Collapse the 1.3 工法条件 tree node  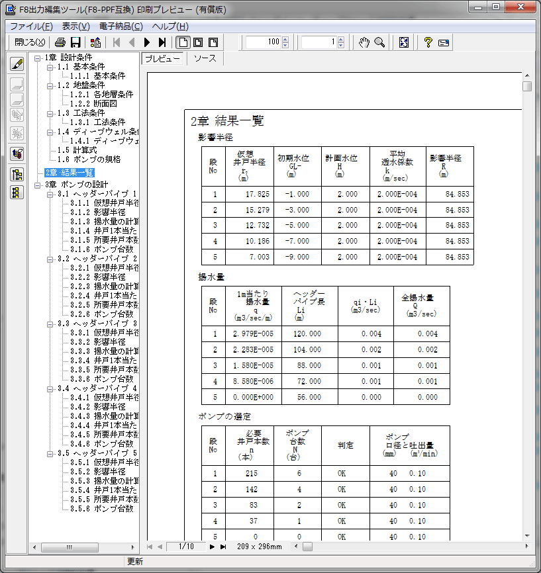pyautogui.click(x=50, y=114)
